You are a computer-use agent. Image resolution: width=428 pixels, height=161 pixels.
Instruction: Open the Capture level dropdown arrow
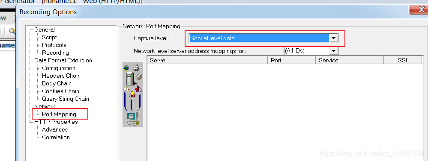(334, 38)
